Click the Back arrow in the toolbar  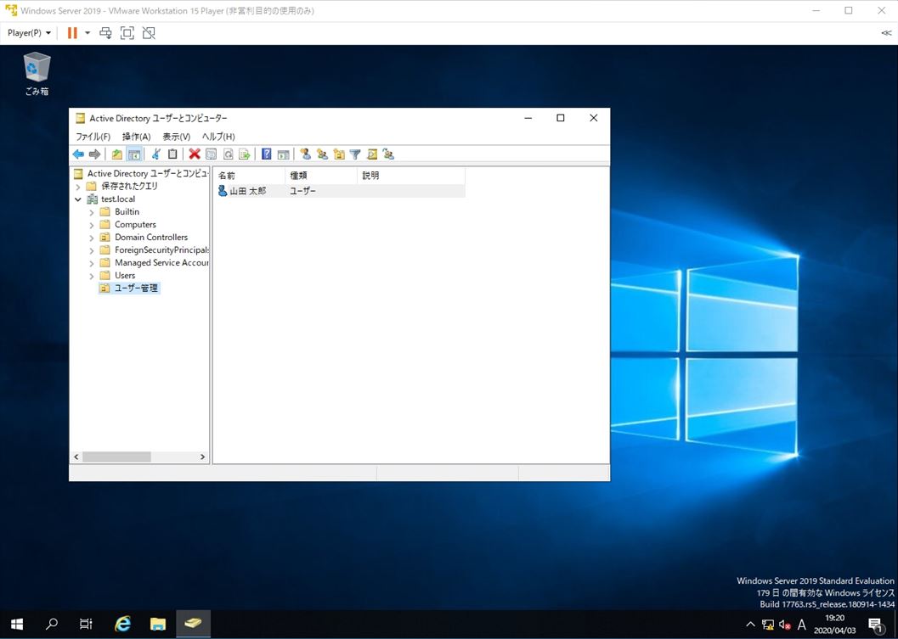(x=78, y=154)
